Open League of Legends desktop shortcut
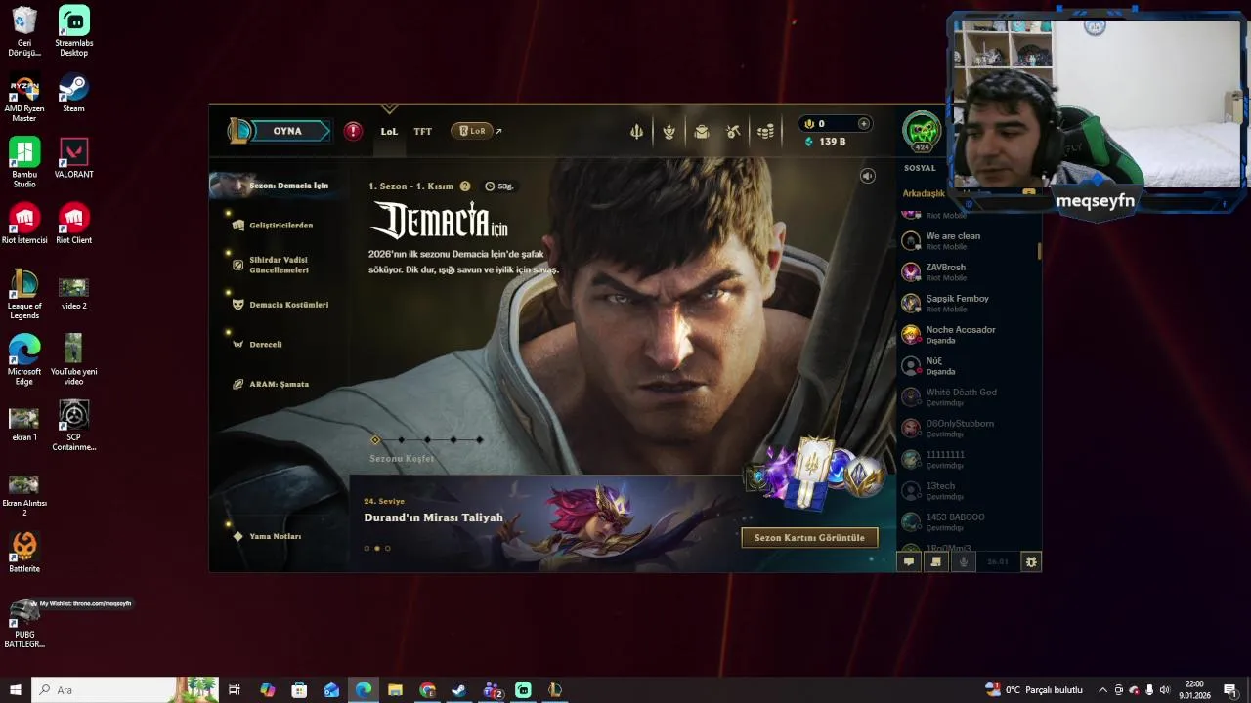Image resolution: width=1251 pixels, height=703 pixels. (24, 294)
